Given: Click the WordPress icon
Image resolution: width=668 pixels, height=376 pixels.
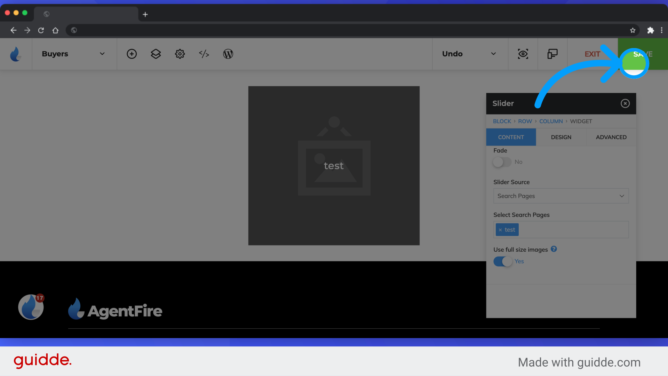Looking at the screenshot, I should [x=228, y=54].
